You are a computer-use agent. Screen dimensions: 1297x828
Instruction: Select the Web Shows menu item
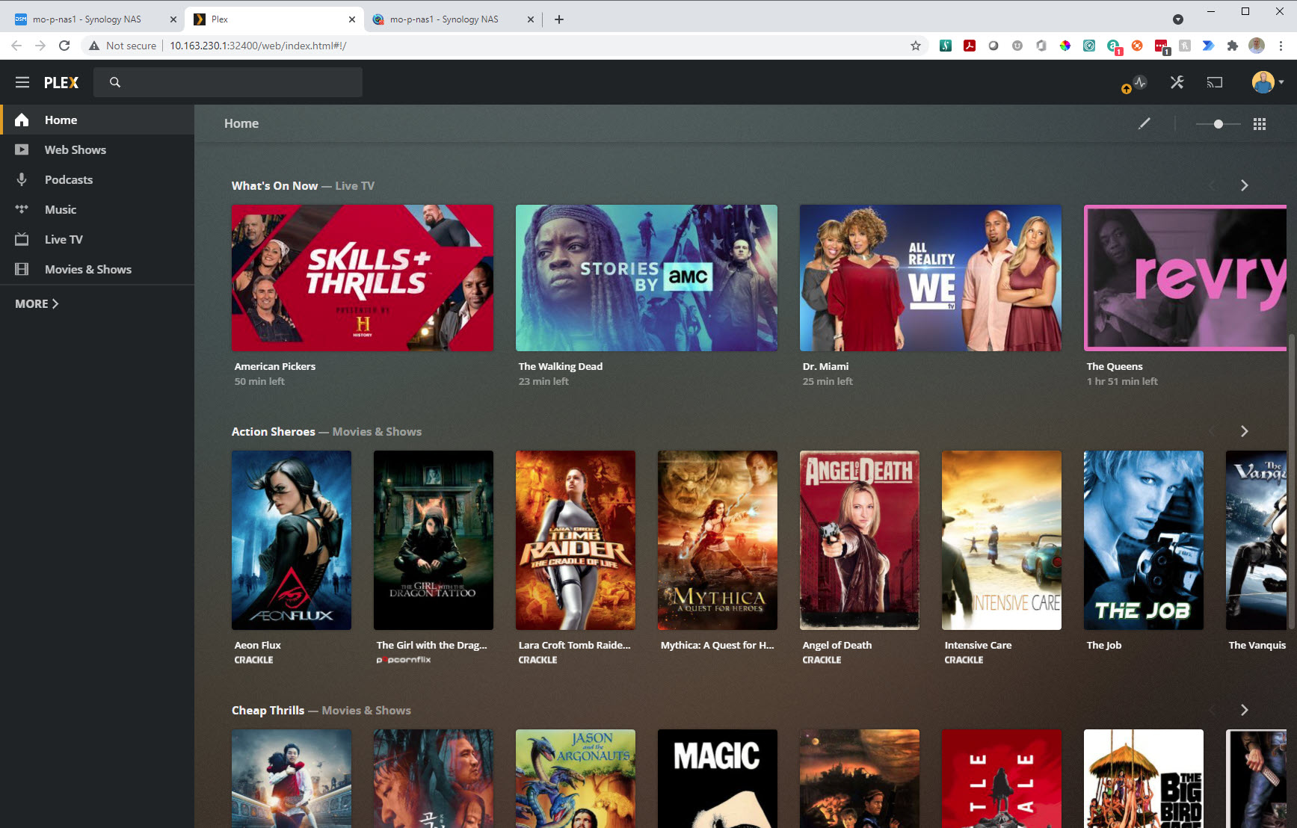(75, 149)
